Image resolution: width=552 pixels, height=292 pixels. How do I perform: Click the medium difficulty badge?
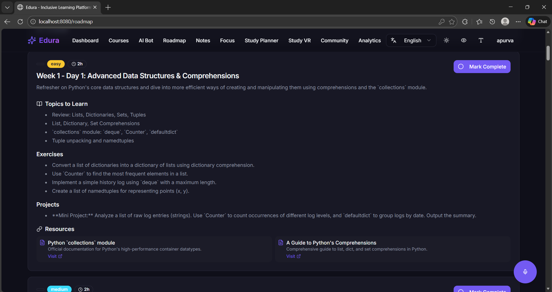click(x=59, y=289)
